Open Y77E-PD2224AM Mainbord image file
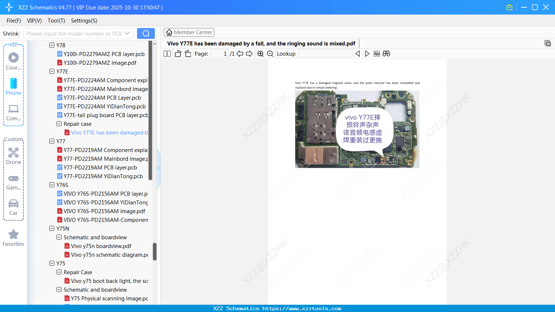Viewport: 555px width, 312px height. [102, 89]
